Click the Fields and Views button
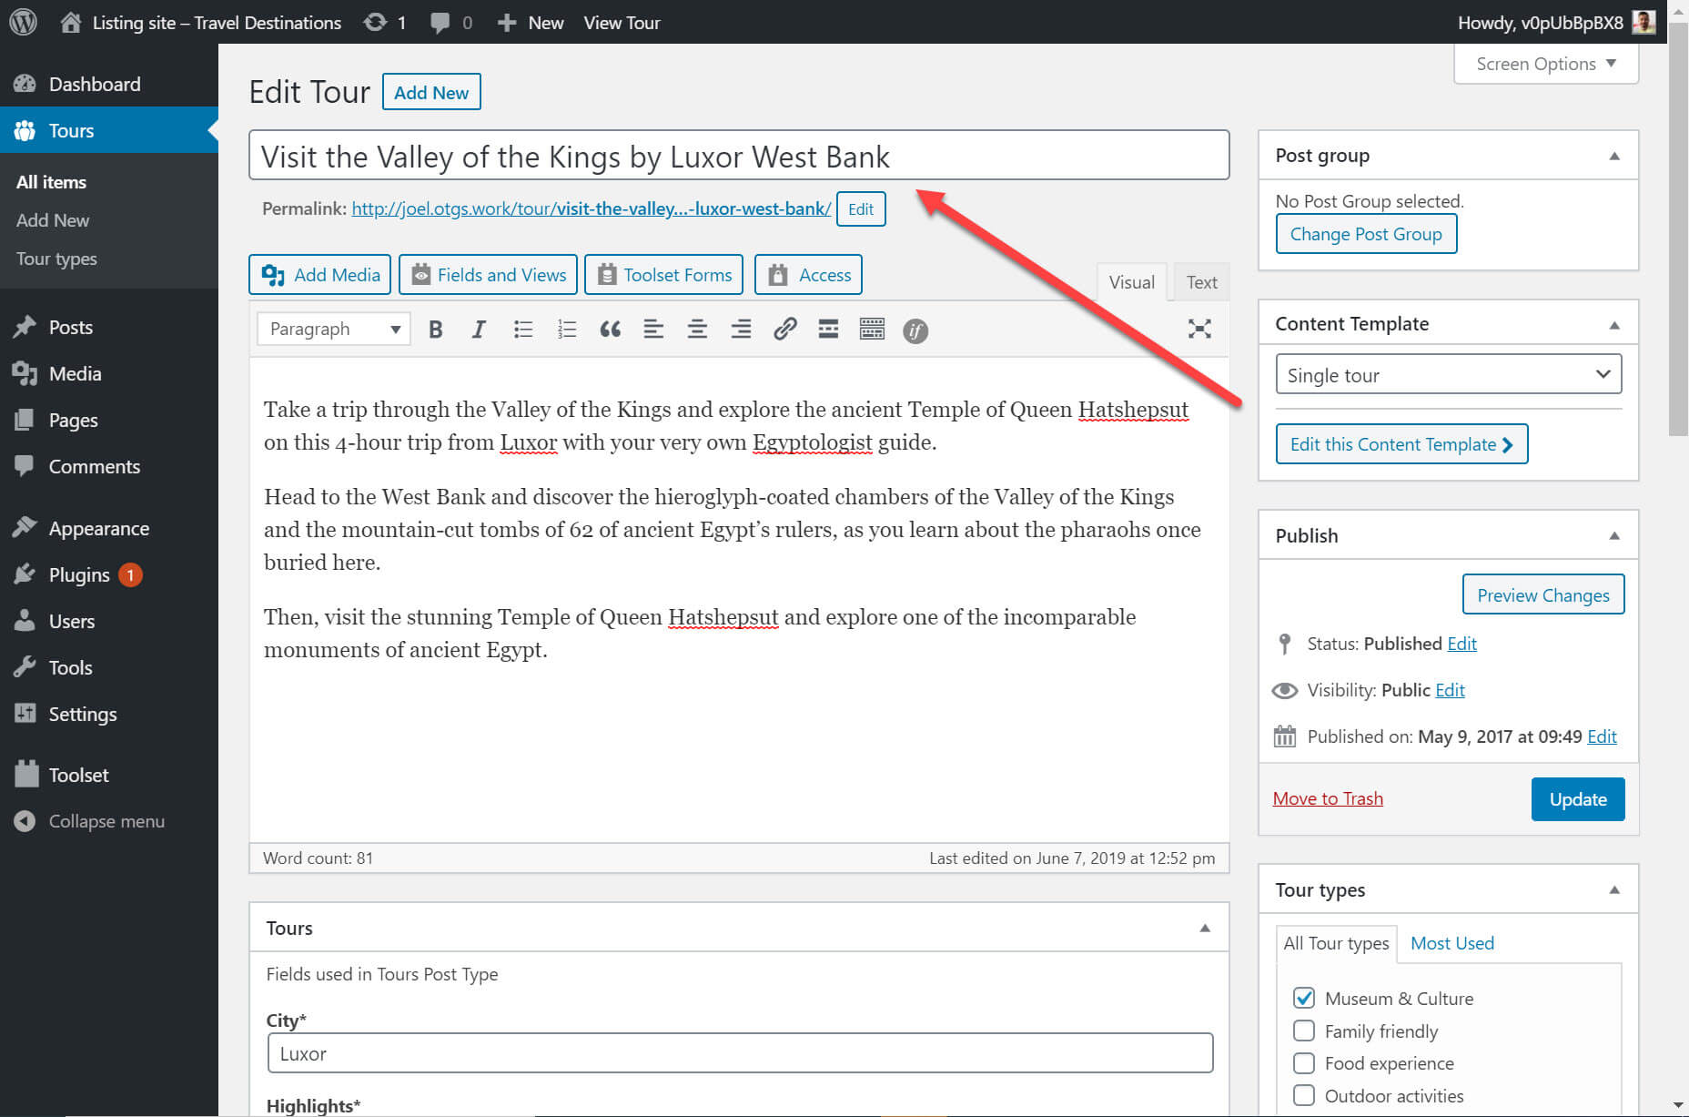This screenshot has width=1689, height=1117. click(488, 275)
